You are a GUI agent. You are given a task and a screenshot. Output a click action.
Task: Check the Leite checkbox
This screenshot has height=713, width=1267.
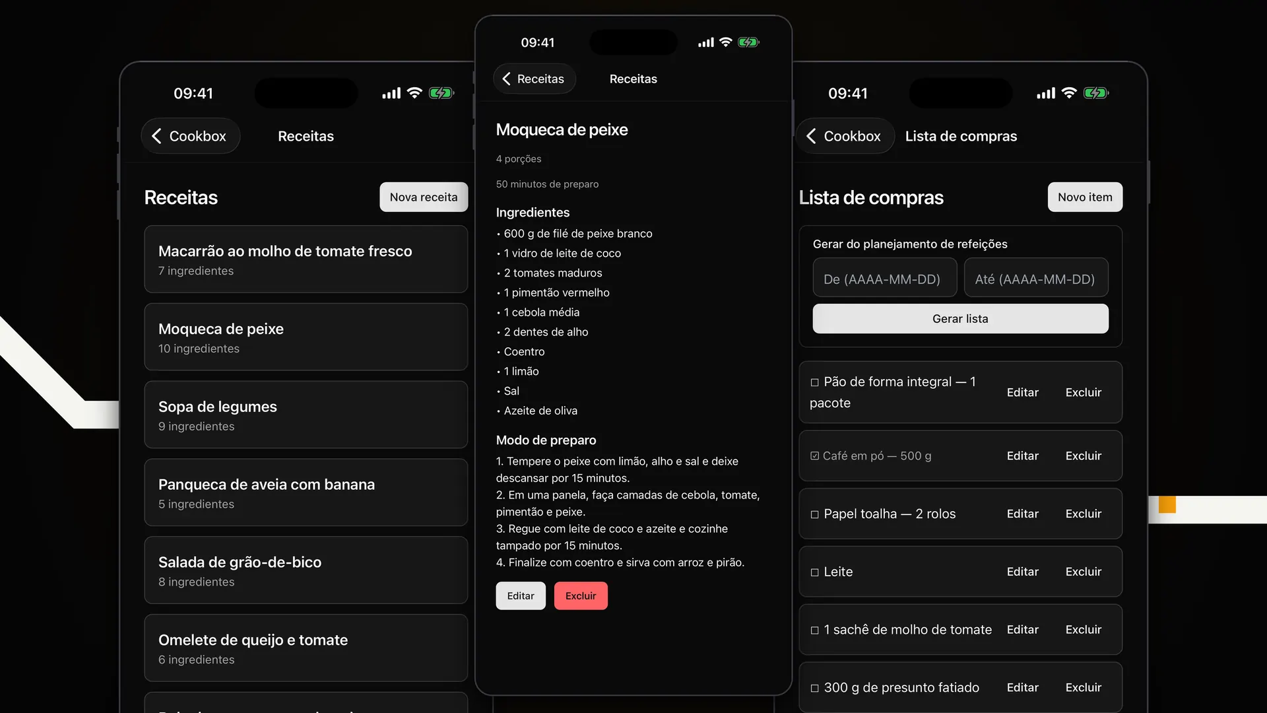(x=814, y=572)
